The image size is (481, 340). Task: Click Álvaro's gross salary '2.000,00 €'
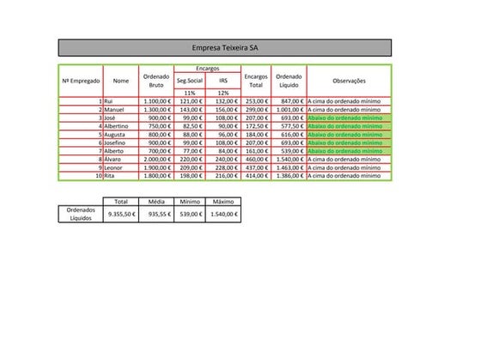click(x=156, y=160)
